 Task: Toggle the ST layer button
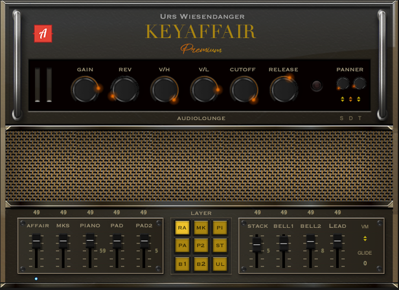tap(220, 245)
